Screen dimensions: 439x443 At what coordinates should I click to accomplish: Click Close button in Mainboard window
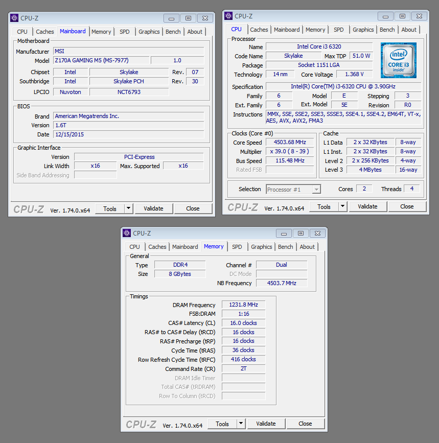click(x=193, y=208)
